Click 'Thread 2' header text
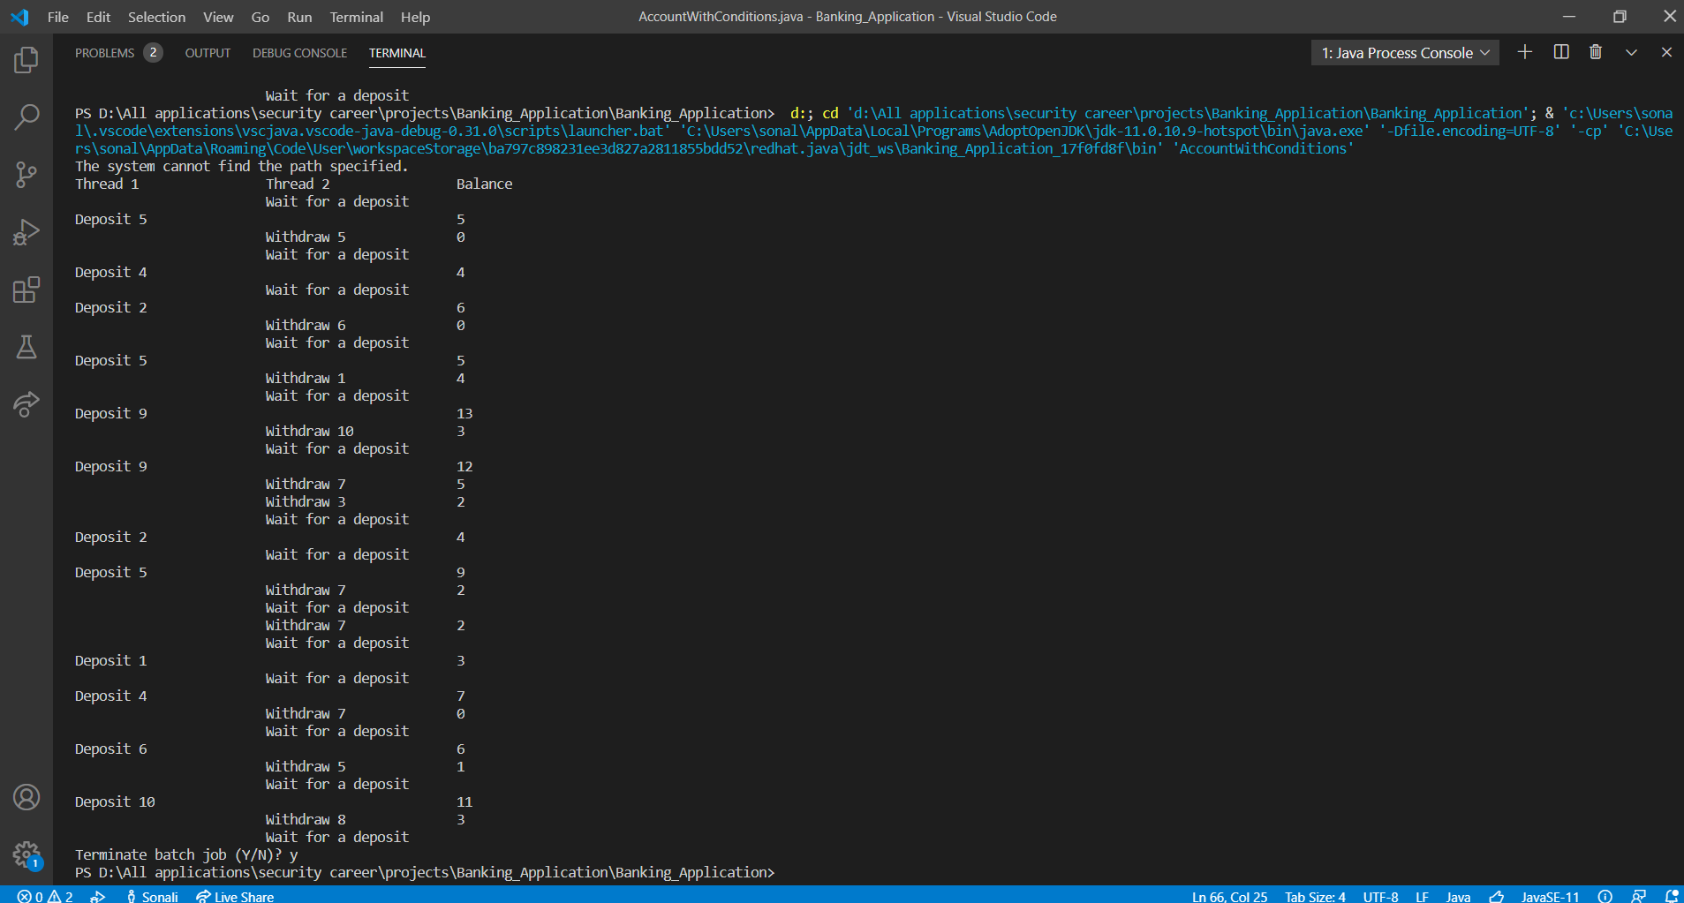The width and height of the screenshot is (1684, 903). pos(298,184)
